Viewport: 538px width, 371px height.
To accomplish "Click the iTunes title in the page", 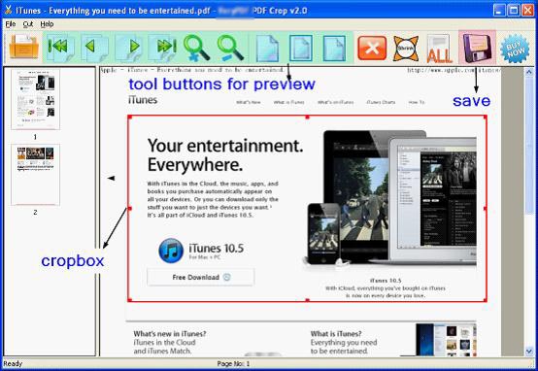I will 143,100.
